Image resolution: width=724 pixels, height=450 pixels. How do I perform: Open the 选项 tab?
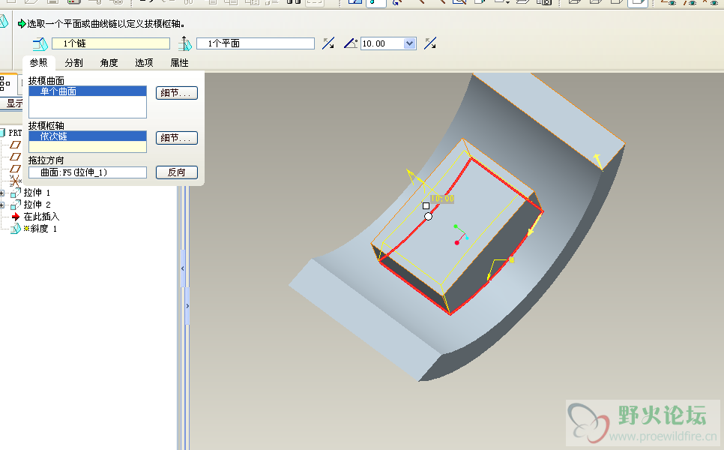point(144,63)
